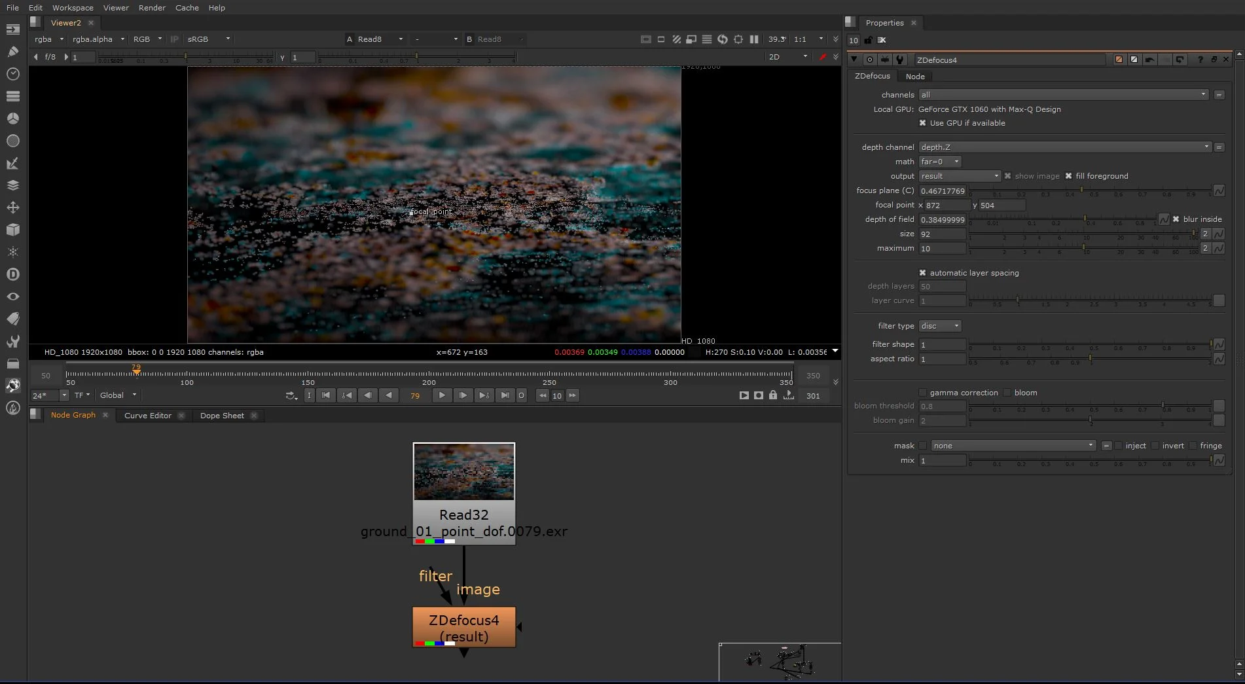Open the Time nodes menu clock icon
The width and height of the screenshot is (1245, 684).
pyautogui.click(x=12, y=74)
